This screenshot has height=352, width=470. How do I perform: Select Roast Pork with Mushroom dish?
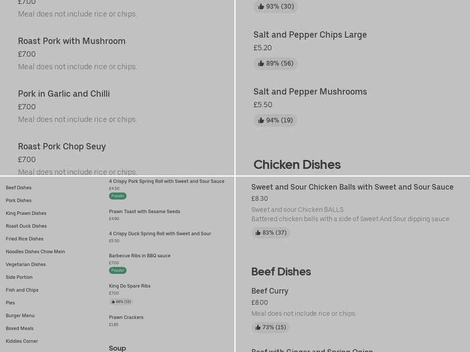tap(72, 41)
